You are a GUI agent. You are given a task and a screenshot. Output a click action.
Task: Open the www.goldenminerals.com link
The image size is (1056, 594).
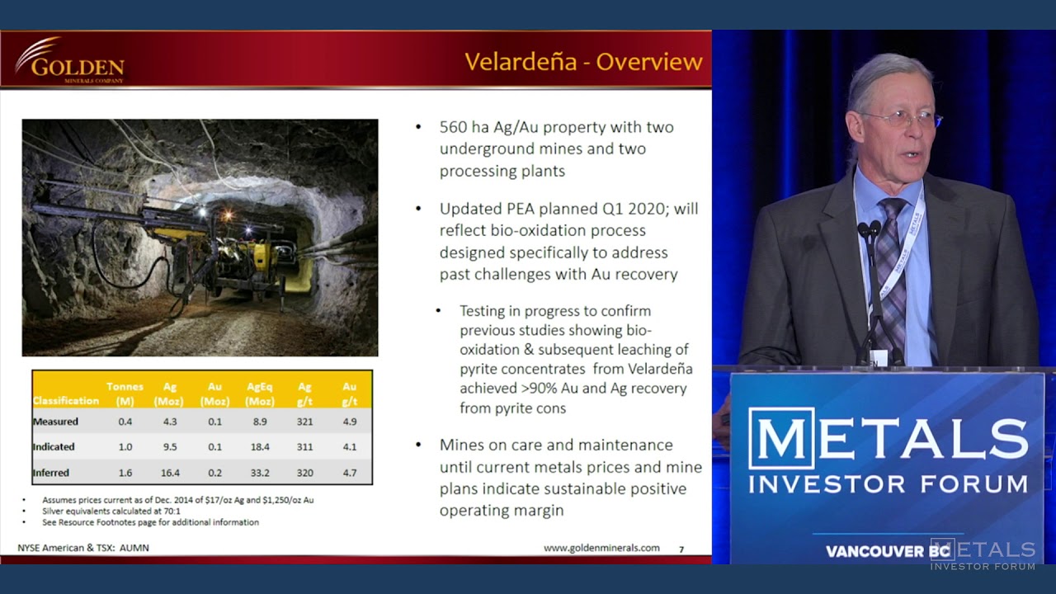[x=601, y=548]
